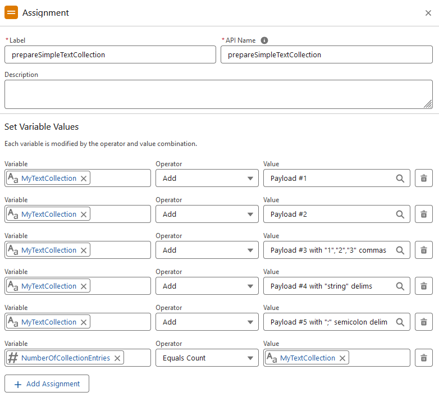Image resolution: width=439 pixels, height=397 pixels.
Task: Close the Assignment panel with the X
Action: 428,13
